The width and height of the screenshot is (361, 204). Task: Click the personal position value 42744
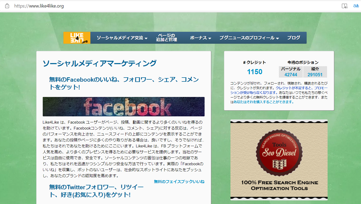click(x=291, y=75)
